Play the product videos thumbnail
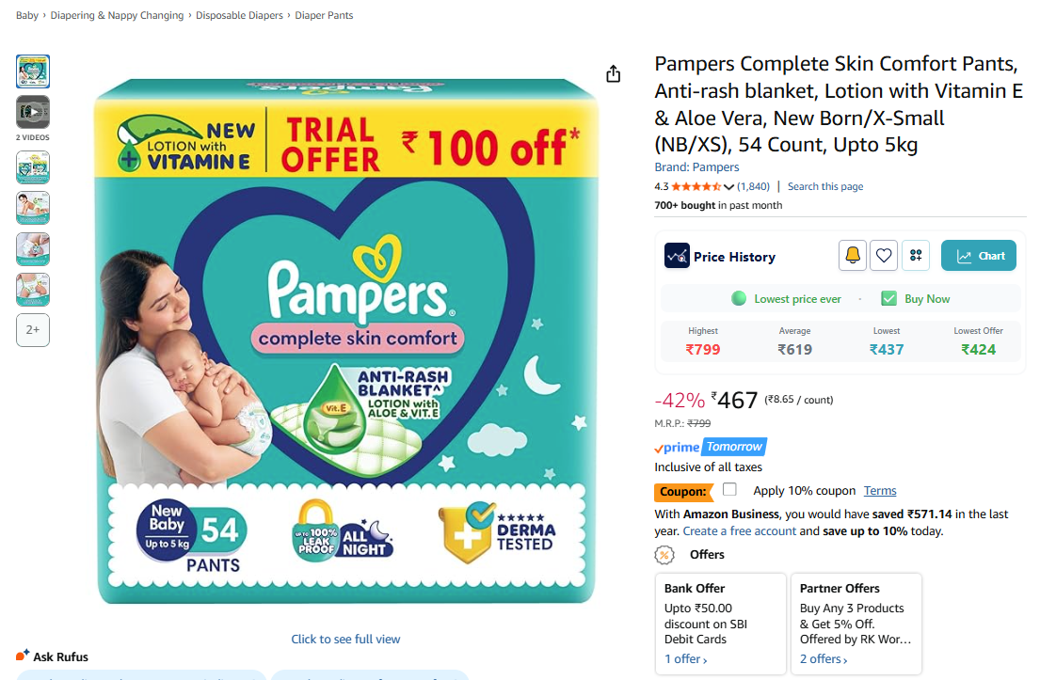The image size is (1040, 680). click(x=33, y=113)
